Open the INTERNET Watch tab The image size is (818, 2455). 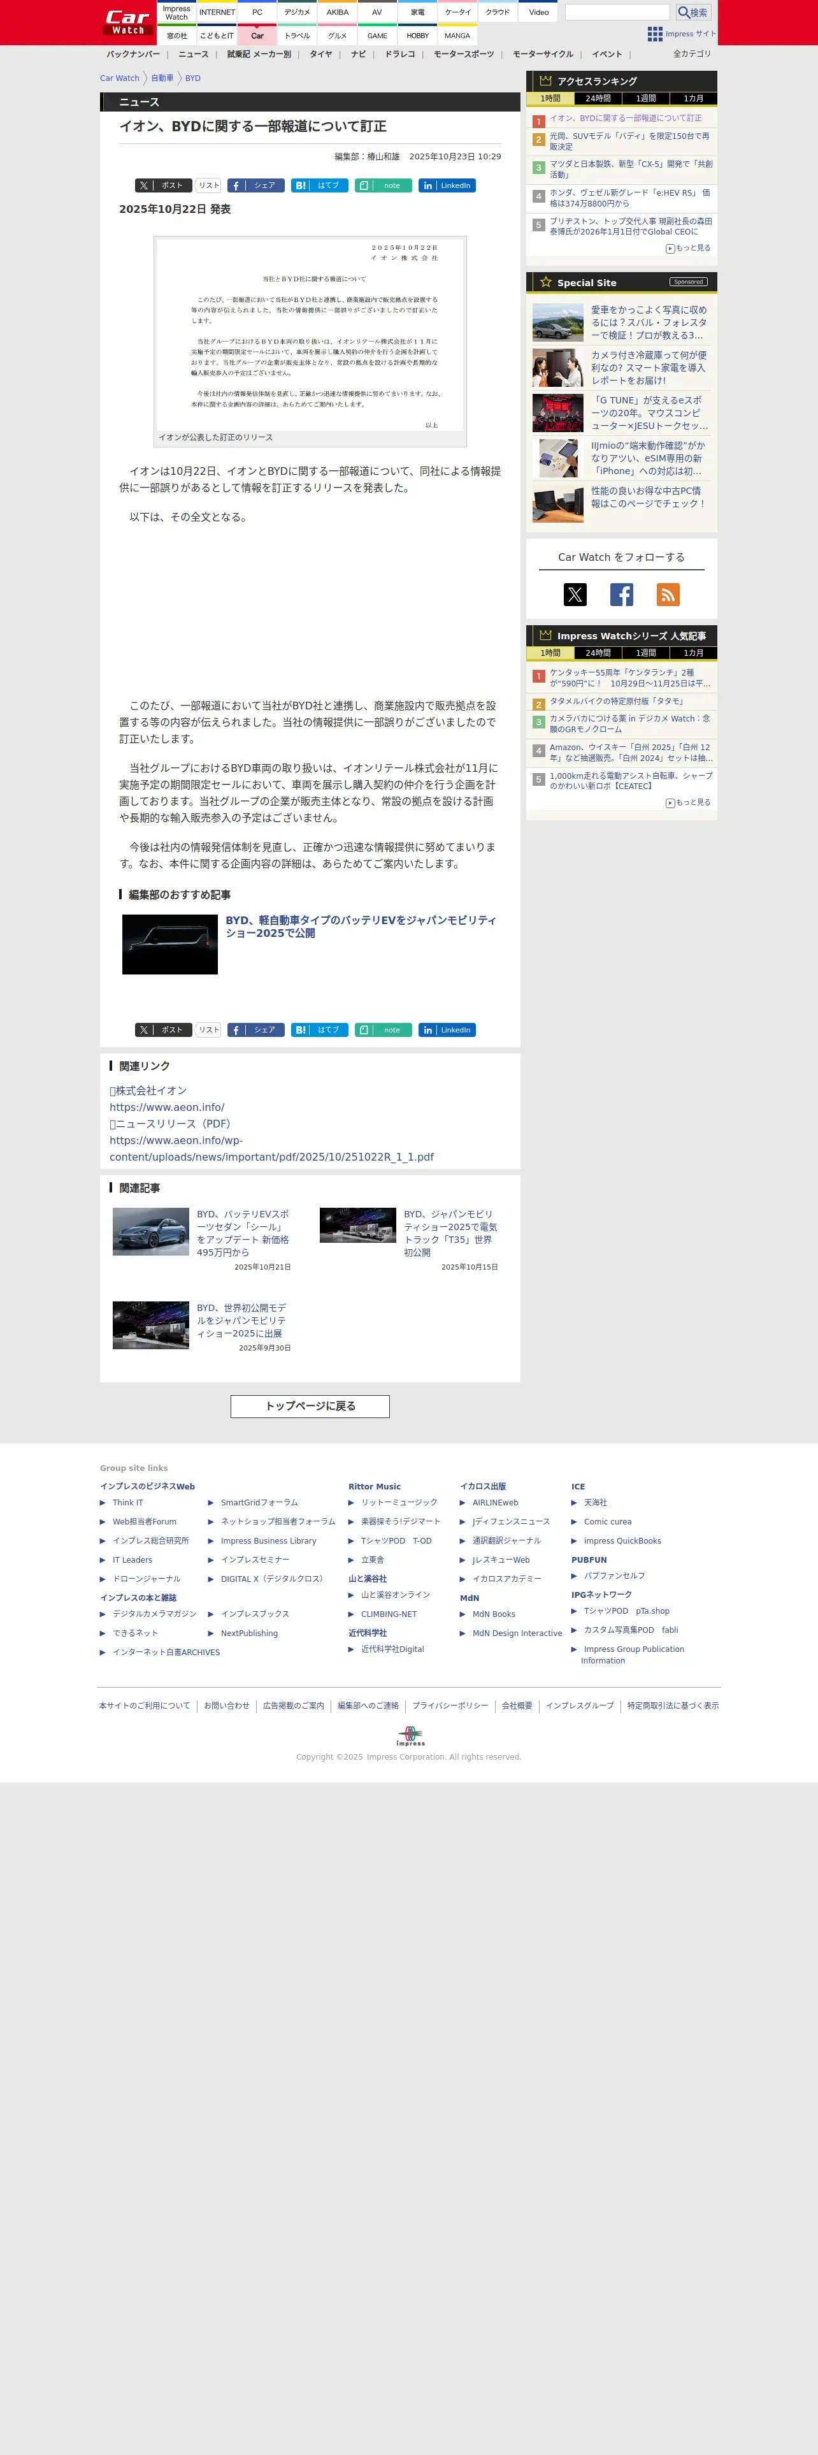(217, 12)
